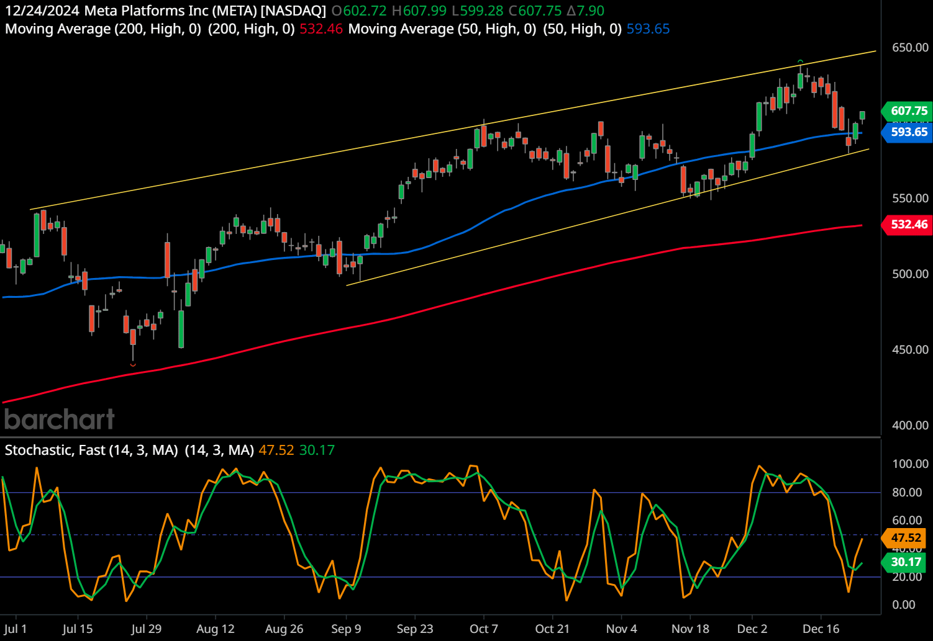This screenshot has width=933, height=641.
Task: Click the 20.00 stochastic axis label
Action: pyautogui.click(x=907, y=577)
